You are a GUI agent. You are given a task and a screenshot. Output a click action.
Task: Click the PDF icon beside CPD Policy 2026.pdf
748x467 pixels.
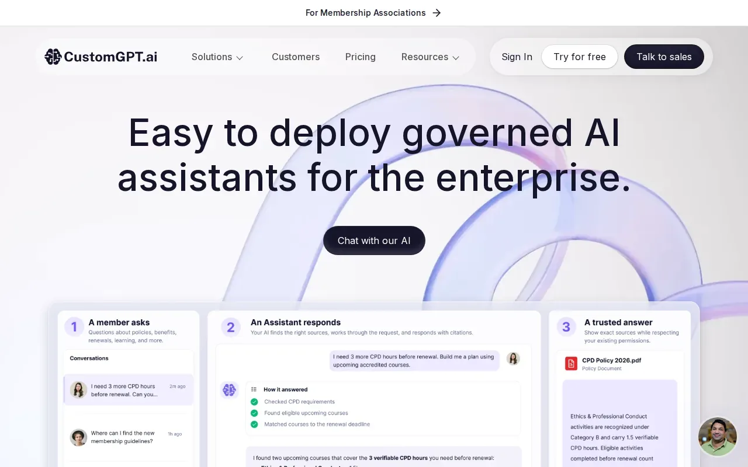pos(571,364)
